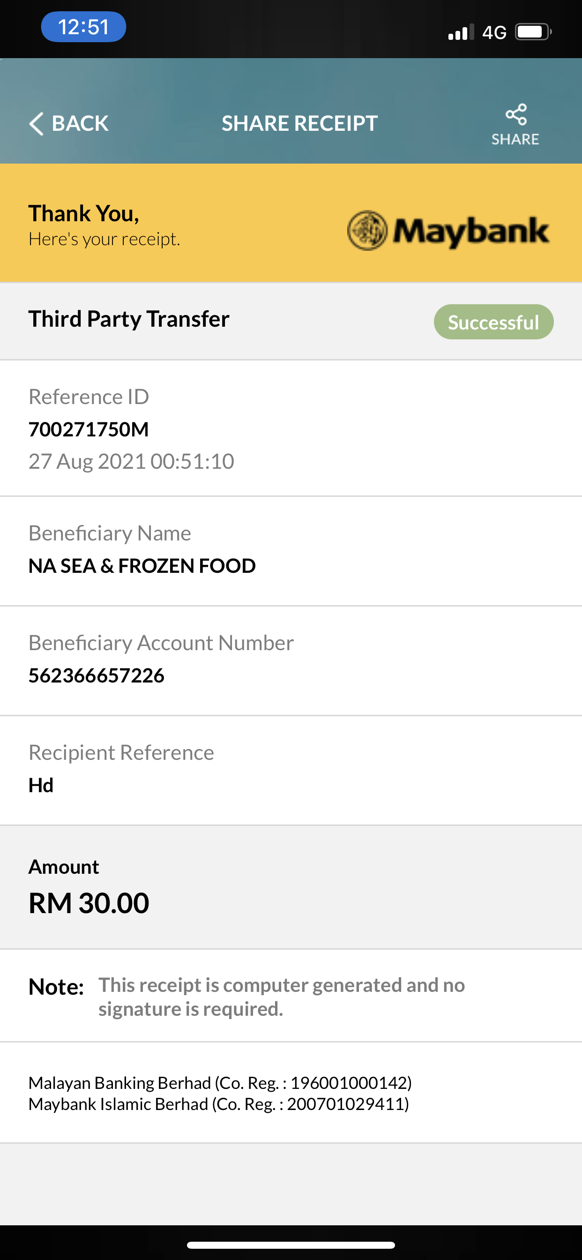Tap the blue 12:51 time pill

(83, 27)
